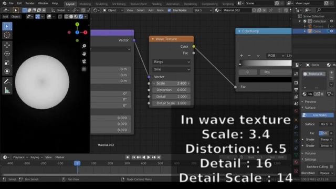Toggle camera view icon in viewport
This screenshot has height=189, width=336.
point(84,61)
